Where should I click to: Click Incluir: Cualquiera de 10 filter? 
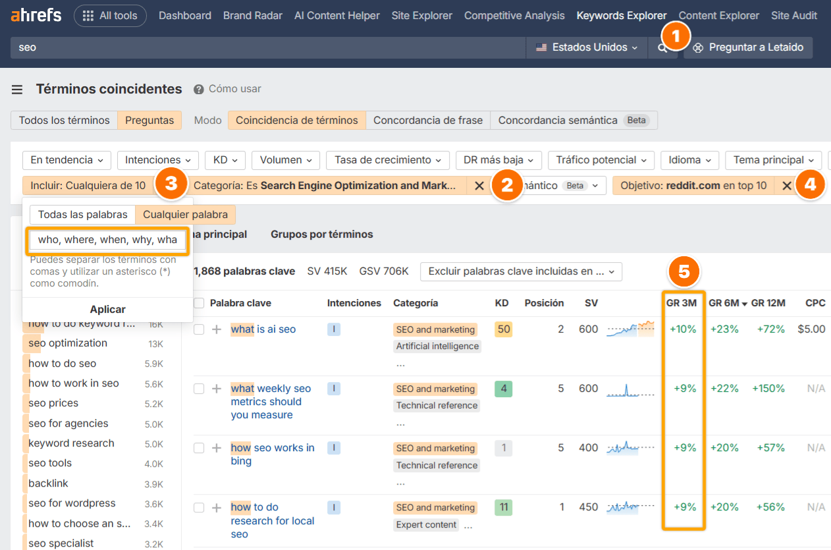point(88,186)
